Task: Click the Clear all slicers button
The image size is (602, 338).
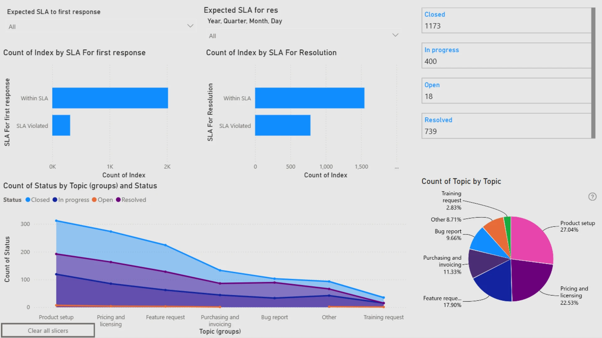Action: [x=48, y=330]
